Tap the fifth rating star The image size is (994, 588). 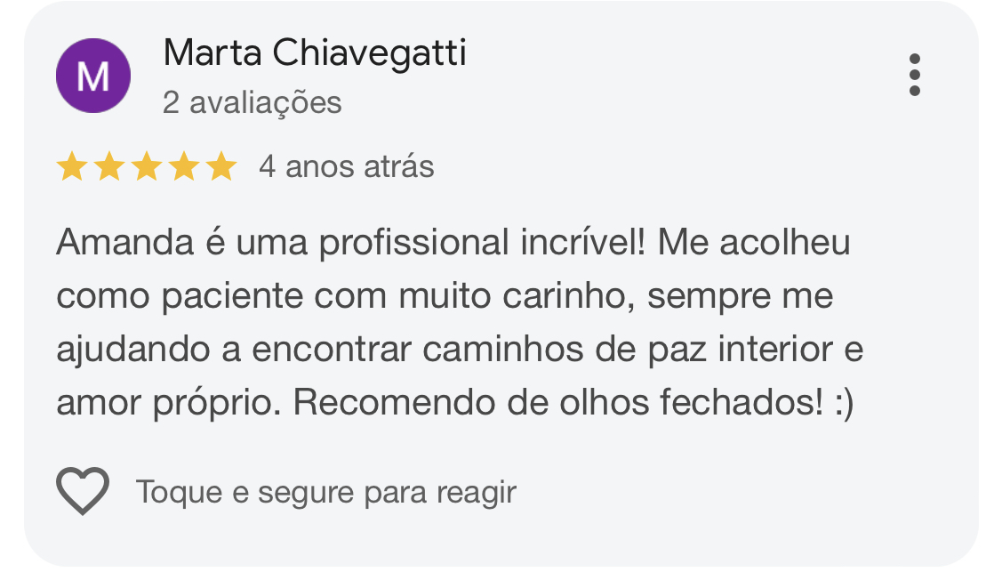coord(221,166)
